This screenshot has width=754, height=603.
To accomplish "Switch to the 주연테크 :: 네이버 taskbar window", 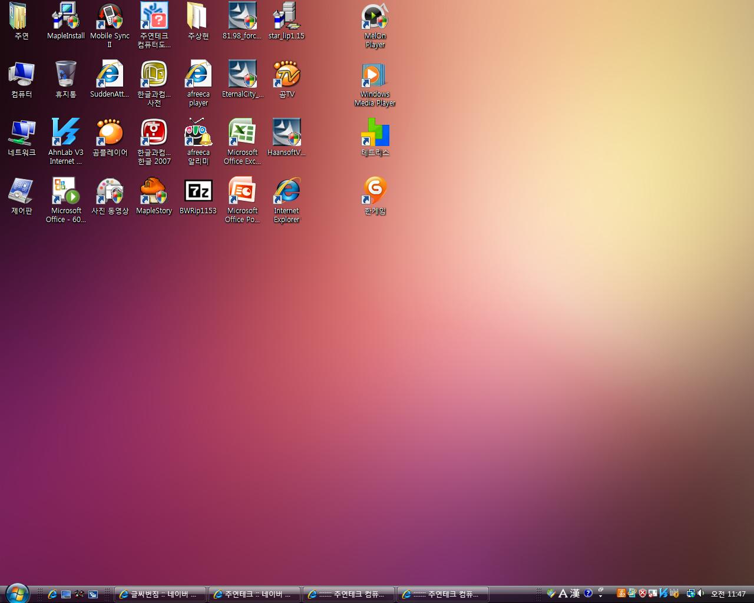I will pyautogui.click(x=254, y=594).
